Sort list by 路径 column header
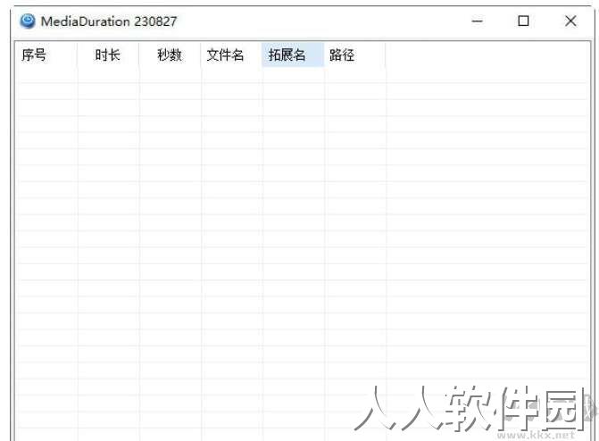Image resolution: width=599 pixels, height=441 pixels. tap(355, 54)
